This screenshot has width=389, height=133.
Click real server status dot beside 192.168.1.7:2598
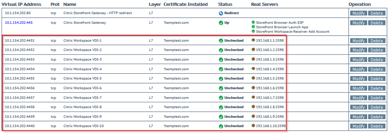(x=253, y=97)
